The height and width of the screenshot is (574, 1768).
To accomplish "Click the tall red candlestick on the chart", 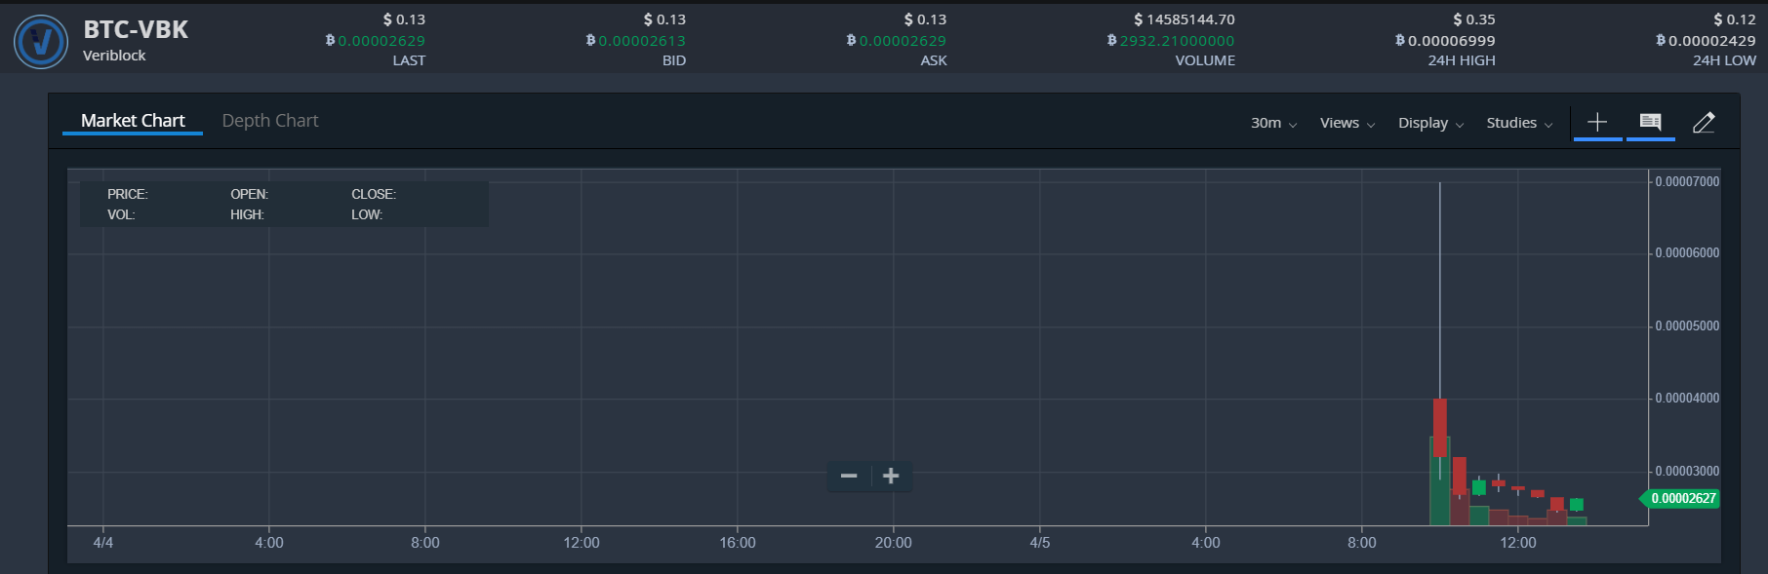I will [x=1440, y=427].
